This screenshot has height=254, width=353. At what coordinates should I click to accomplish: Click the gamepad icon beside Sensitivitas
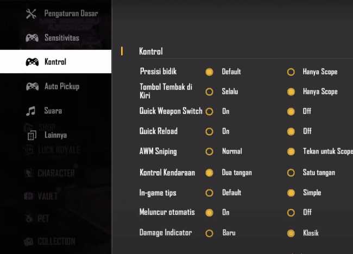32,38
